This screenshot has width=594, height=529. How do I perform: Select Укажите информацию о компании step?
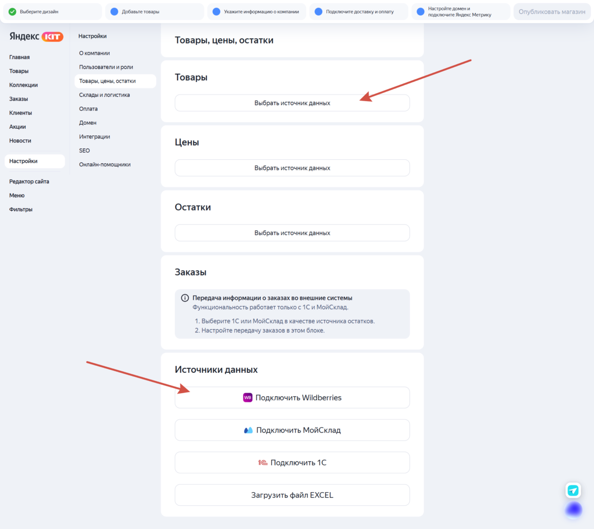coord(257,12)
